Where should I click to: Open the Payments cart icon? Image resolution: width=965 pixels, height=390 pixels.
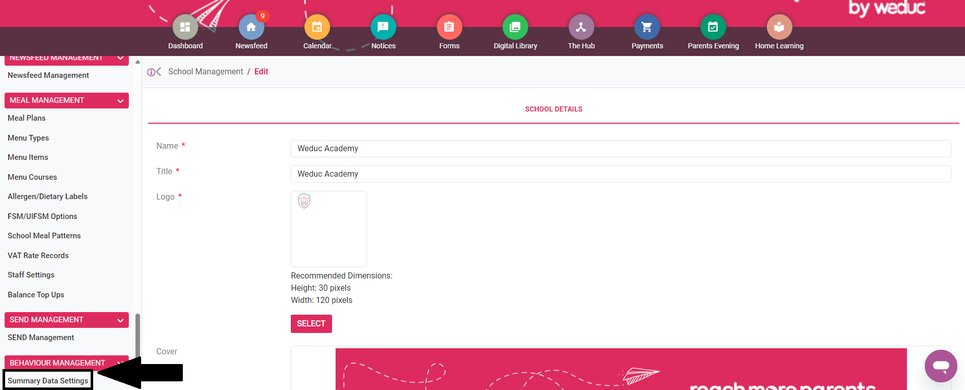point(647,27)
